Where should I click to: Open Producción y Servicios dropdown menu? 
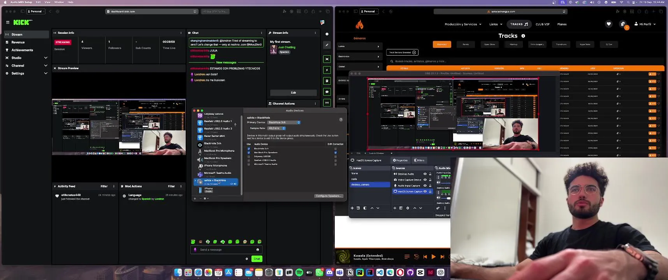tap(463, 24)
